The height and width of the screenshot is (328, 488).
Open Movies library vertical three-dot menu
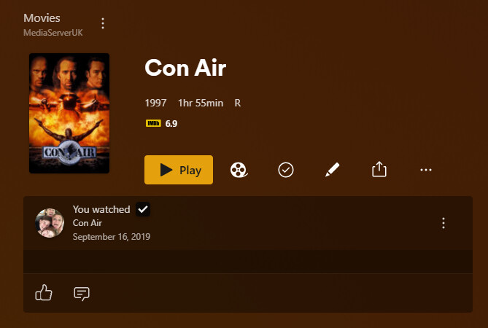(x=103, y=23)
